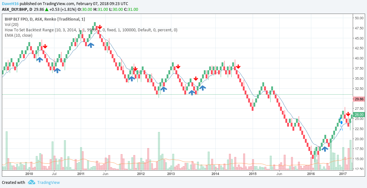Click the green 26.00 price label on axis

coord(359,115)
